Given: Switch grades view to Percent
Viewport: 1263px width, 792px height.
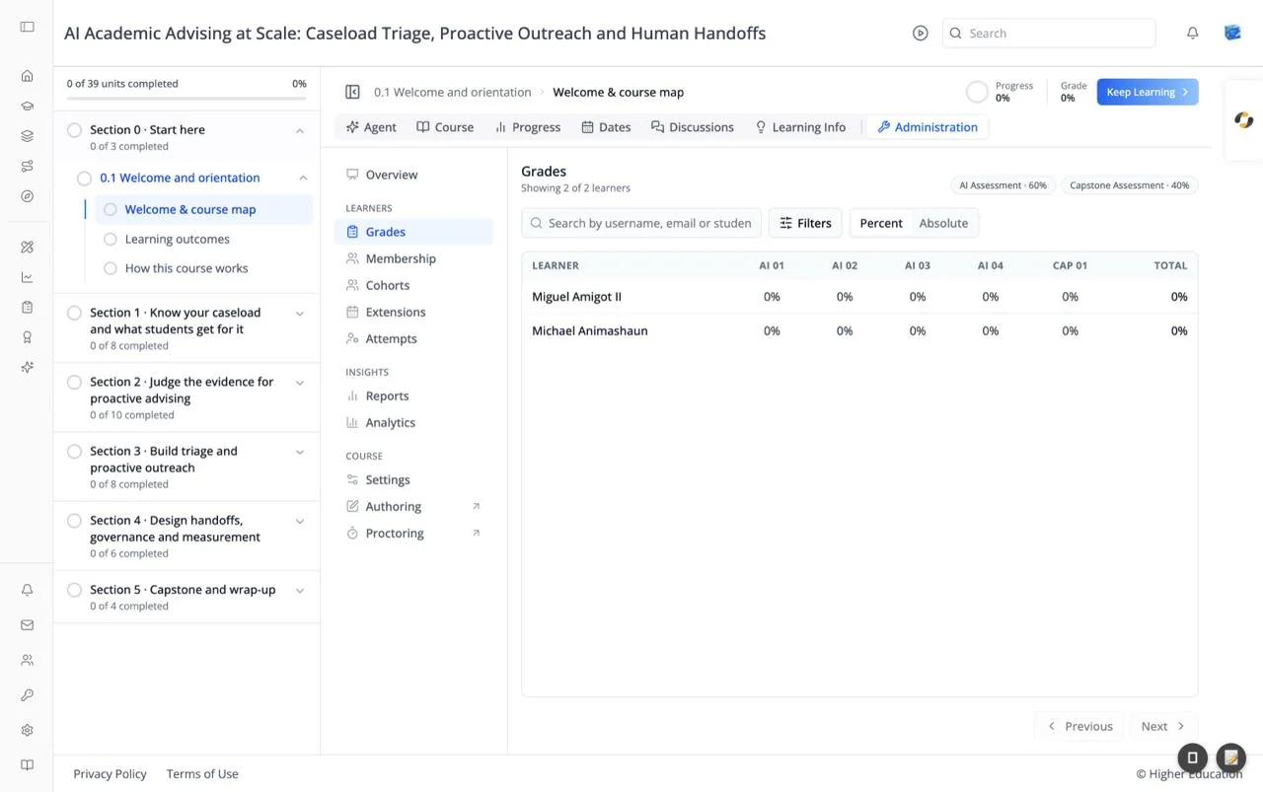Looking at the screenshot, I should point(881,223).
